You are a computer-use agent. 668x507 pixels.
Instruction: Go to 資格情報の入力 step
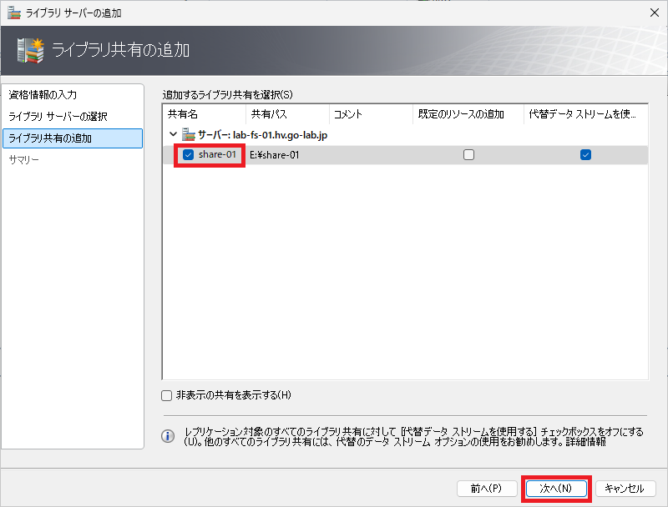(43, 95)
